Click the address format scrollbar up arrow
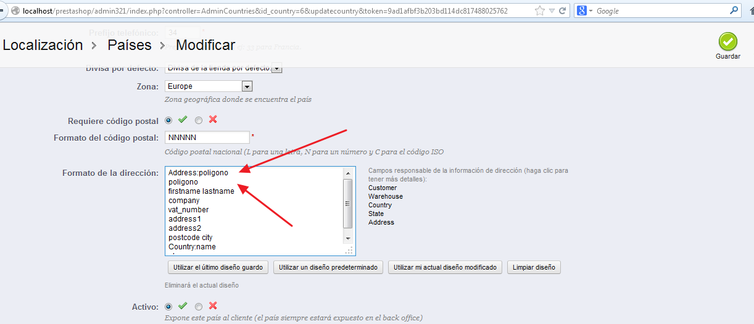The height and width of the screenshot is (324, 754). [347, 173]
